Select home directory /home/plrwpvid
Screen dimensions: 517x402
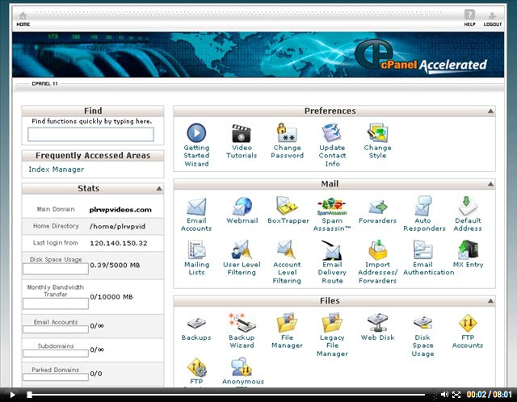click(x=117, y=227)
